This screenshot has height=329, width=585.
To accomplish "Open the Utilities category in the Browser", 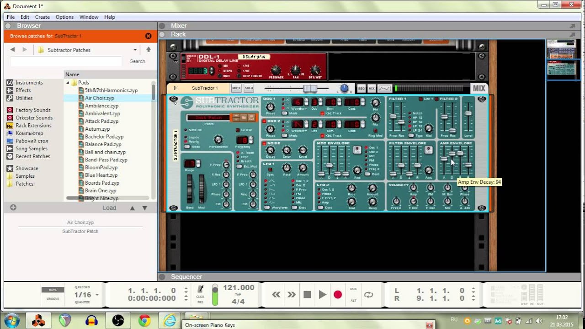I will pyautogui.click(x=20, y=98).
